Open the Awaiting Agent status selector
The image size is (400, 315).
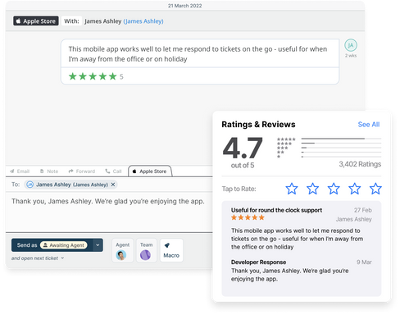pyautogui.click(x=63, y=245)
